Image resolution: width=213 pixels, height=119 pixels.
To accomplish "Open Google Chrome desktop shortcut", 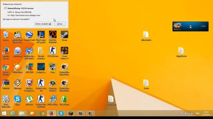I will point(6,69).
